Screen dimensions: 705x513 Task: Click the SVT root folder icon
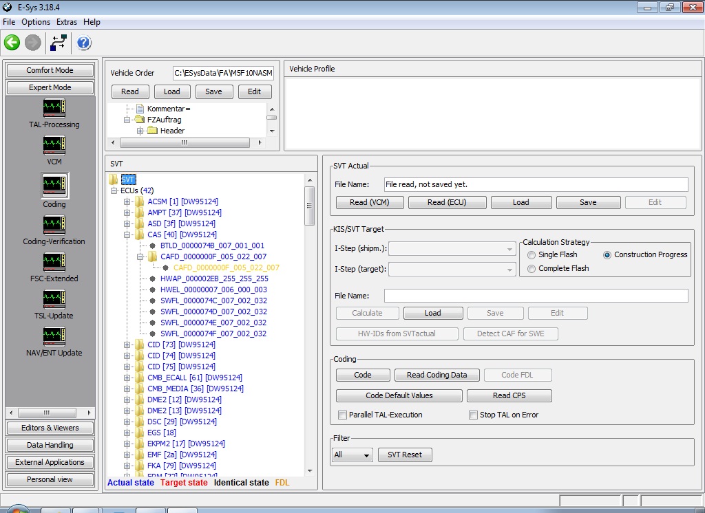tap(114, 179)
